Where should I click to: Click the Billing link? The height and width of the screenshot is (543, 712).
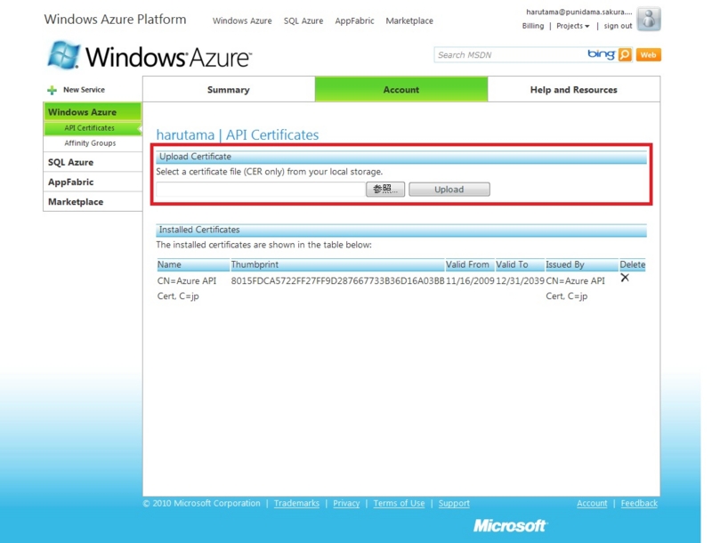pyautogui.click(x=532, y=26)
